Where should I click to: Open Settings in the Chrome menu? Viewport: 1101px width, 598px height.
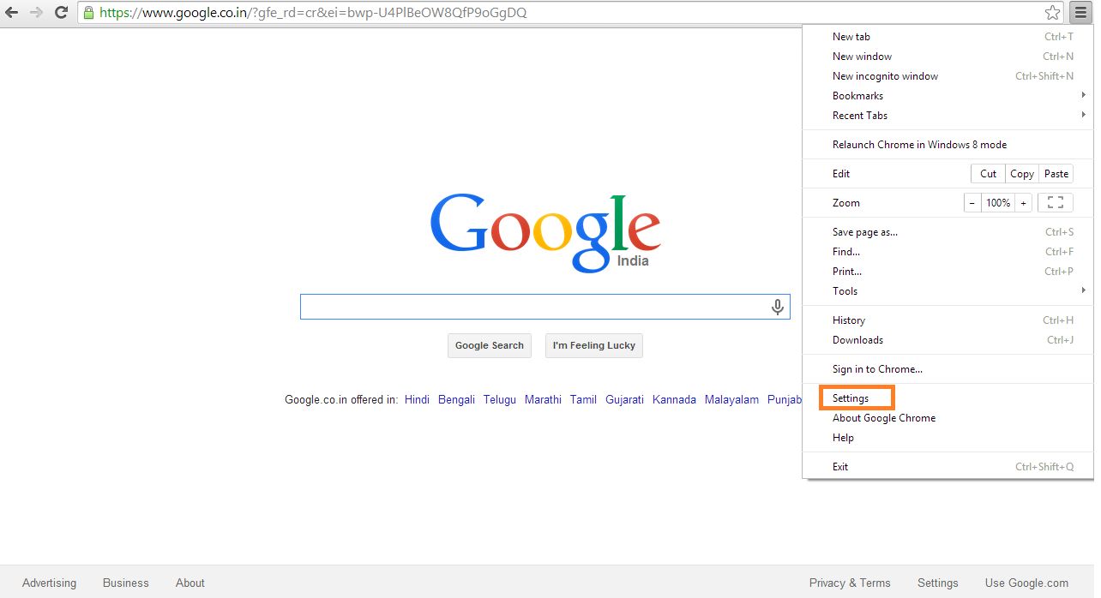pyautogui.click(x=948, y=398)
